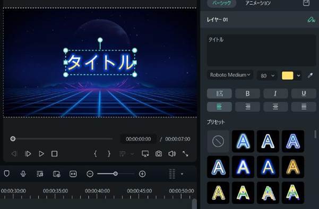Open the text spacing settings button
The width and height of the screenshot is (319, 209).
(x=219, y=94)
